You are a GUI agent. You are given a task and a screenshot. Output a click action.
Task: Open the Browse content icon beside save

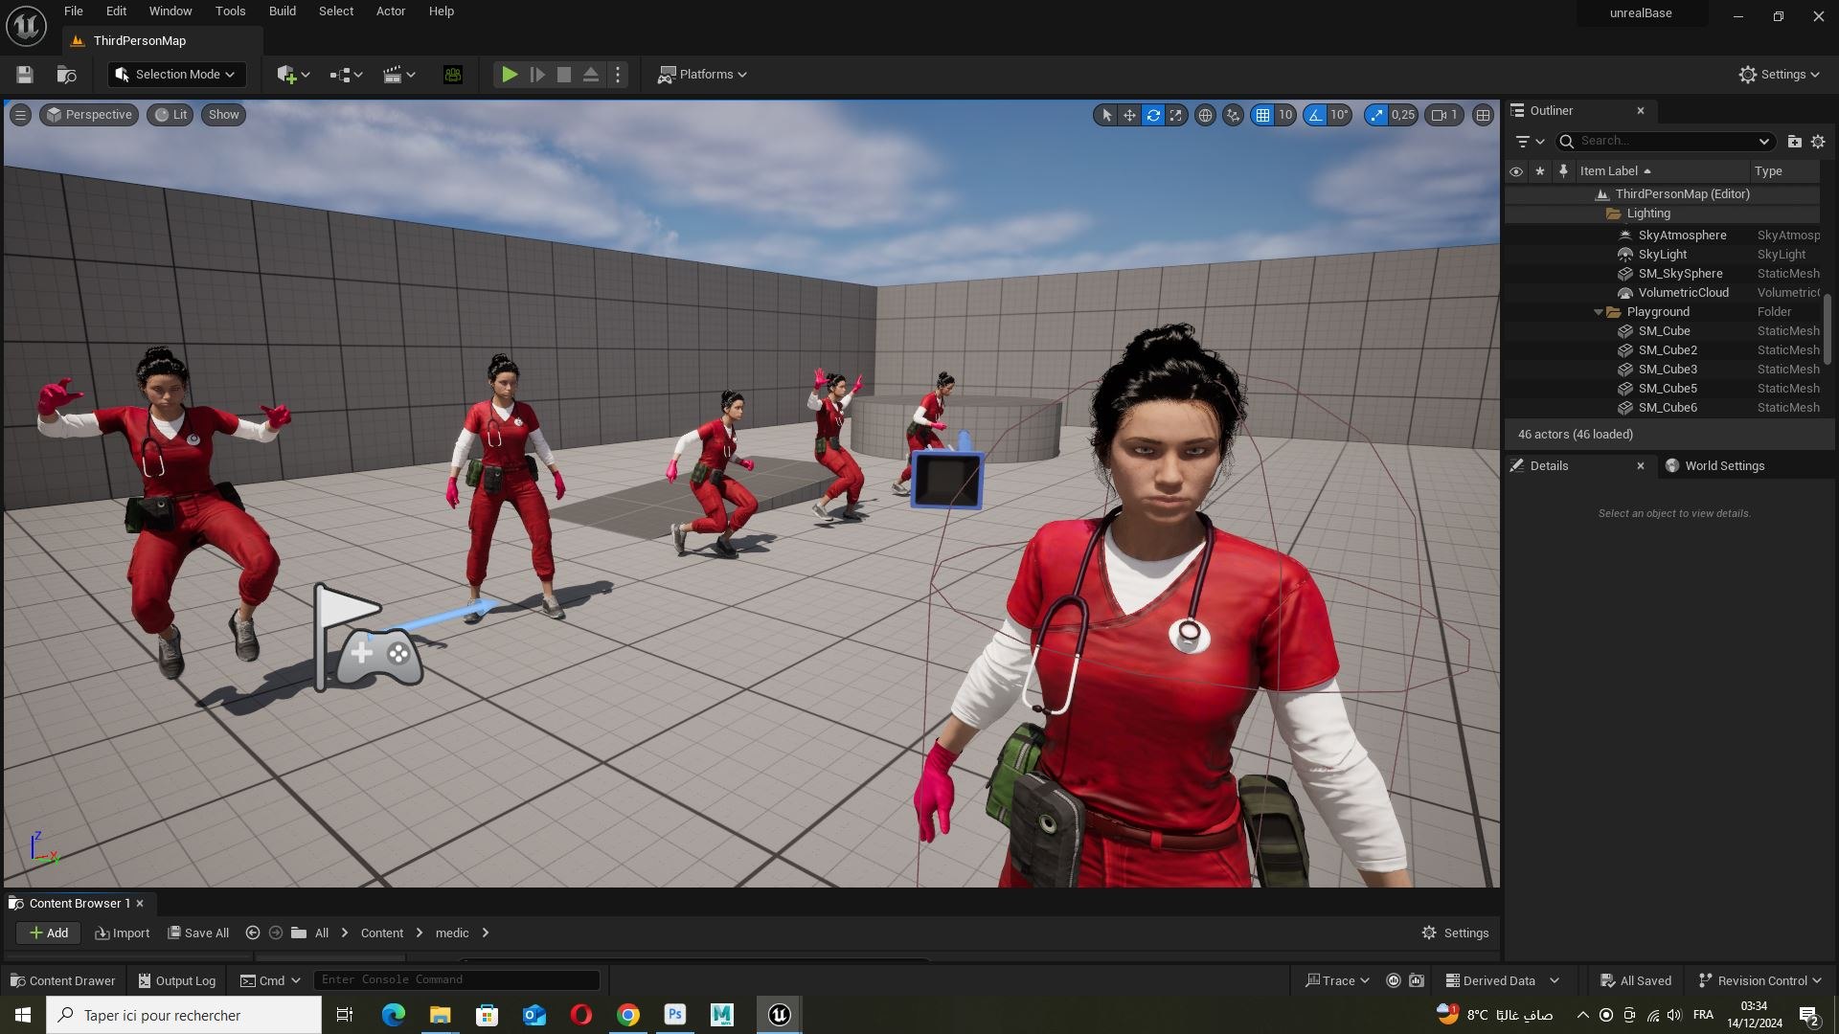click(x=66, y=75)
